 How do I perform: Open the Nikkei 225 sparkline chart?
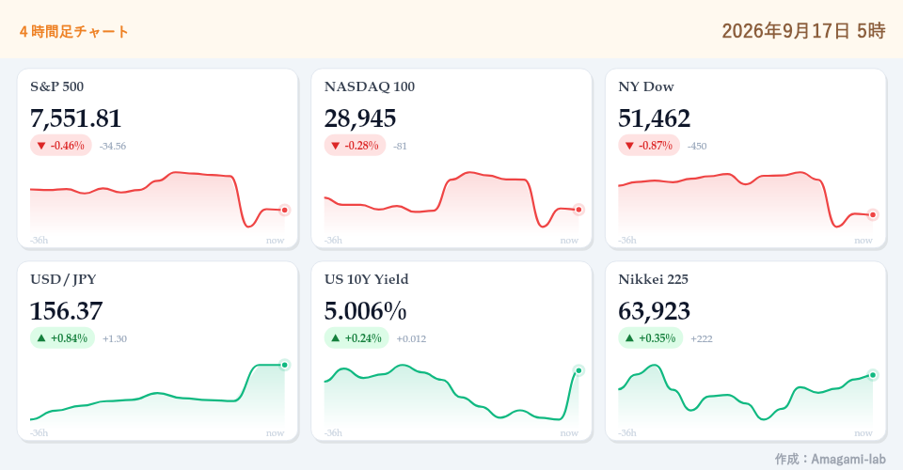[x=746, y=396]
